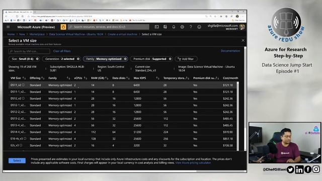Focus the Search by VM size field
The height and width of the screenshot is (181, 322).
click(x=29, y=51)
